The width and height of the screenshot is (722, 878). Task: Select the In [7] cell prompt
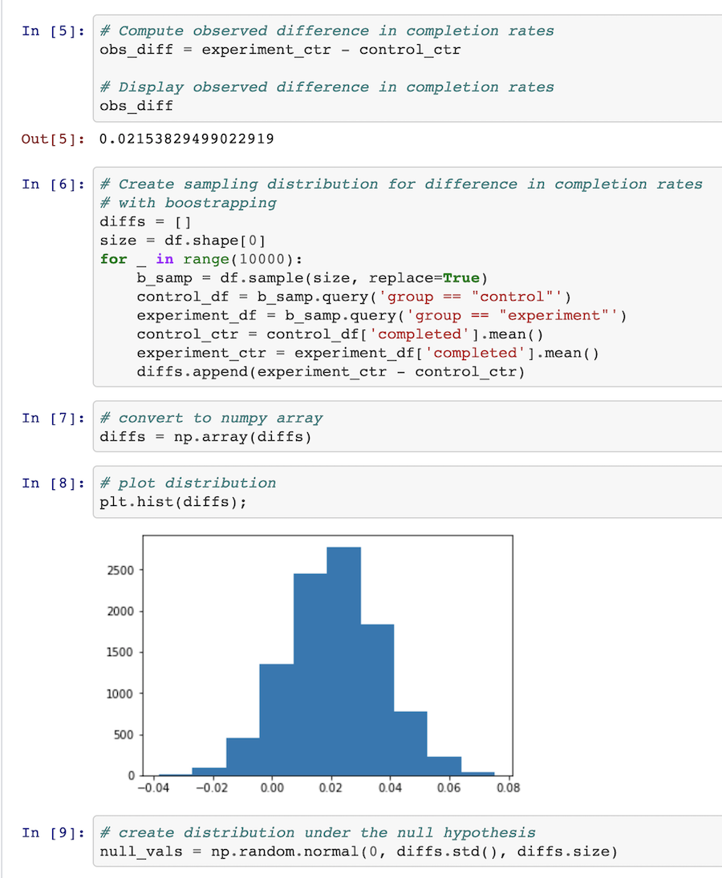click(x=53, y=419)
